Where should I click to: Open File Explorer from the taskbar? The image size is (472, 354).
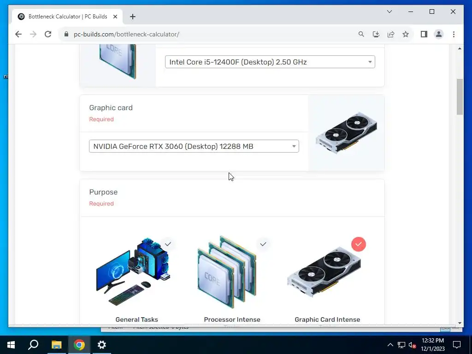56,345
